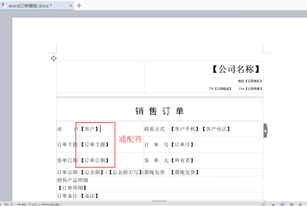Screen dimensions: 307x206
Task: Click the 【公司名称】 placeholder text
Action: point(236,69)
